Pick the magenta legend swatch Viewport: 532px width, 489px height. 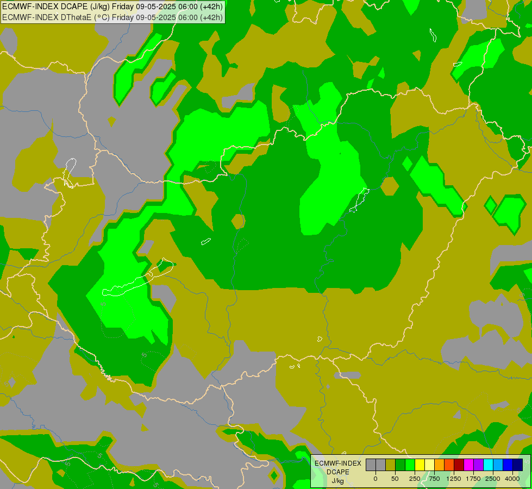469,465
